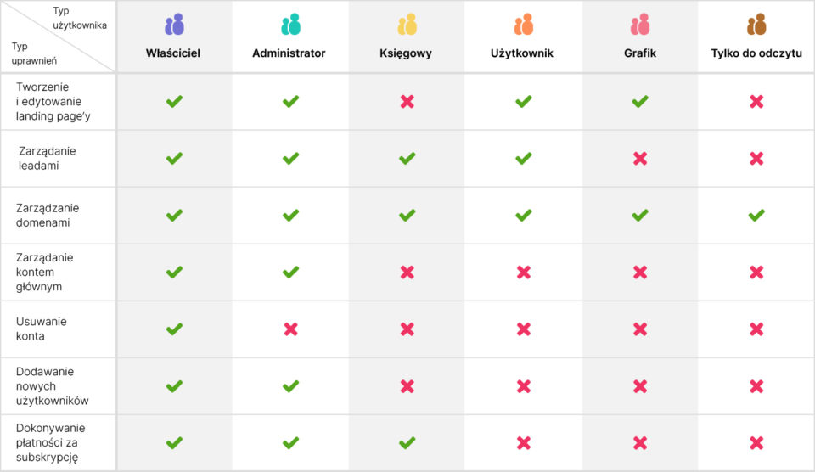Click Tylko do odczytu check for domenami
Image resolution: width=815 pixels, height=472 pixels.
[x=756, y=216]
